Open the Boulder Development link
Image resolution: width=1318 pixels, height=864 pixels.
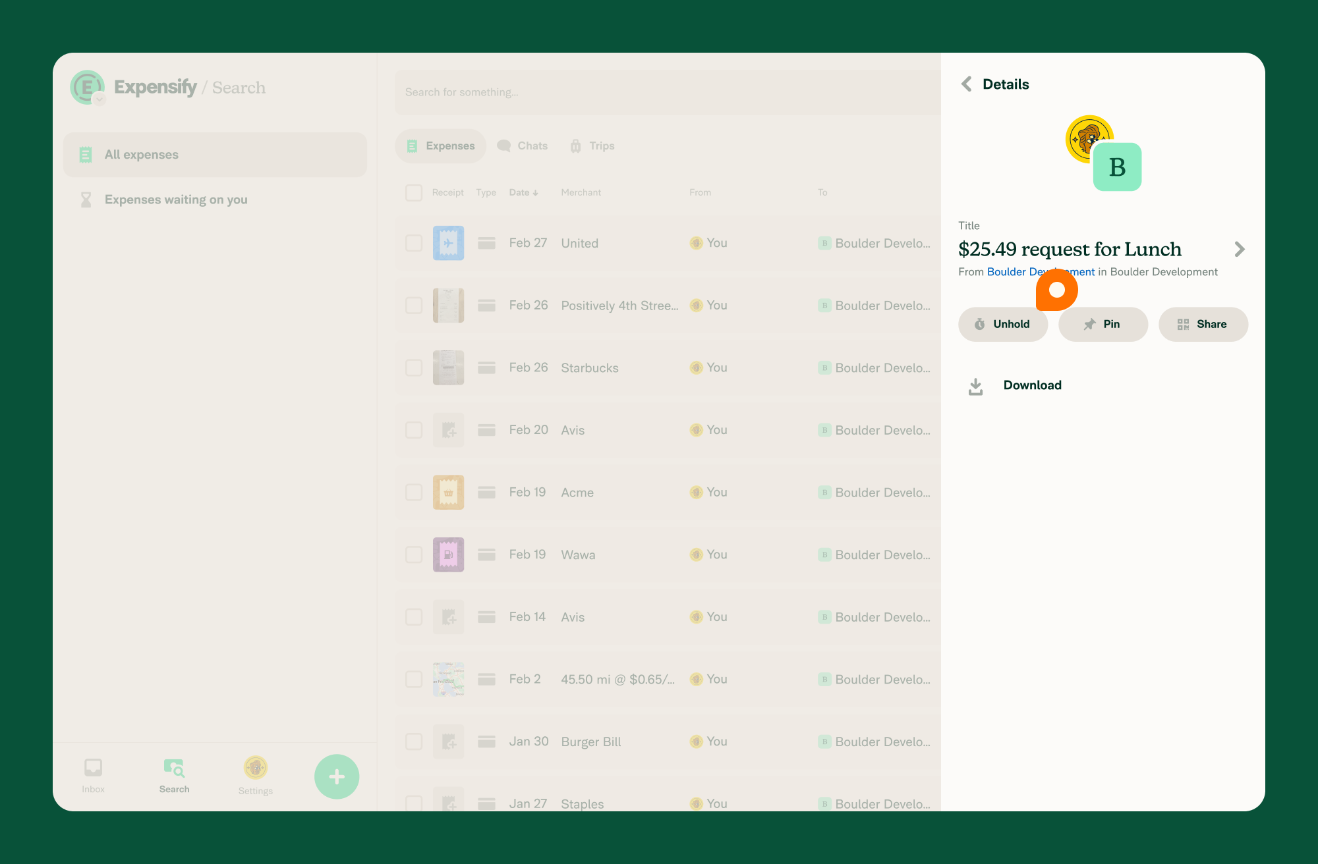pos(1041,272)
